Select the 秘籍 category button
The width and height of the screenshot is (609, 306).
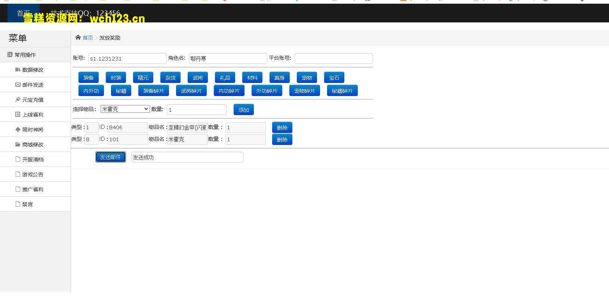(x=121, y=91)
